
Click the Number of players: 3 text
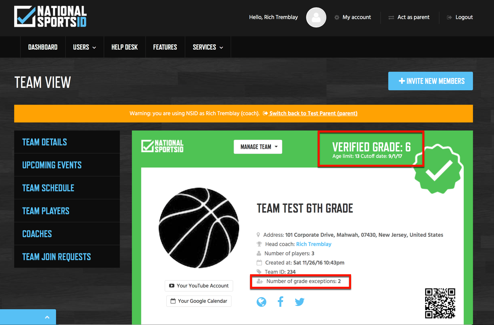(x=289, y=253)
